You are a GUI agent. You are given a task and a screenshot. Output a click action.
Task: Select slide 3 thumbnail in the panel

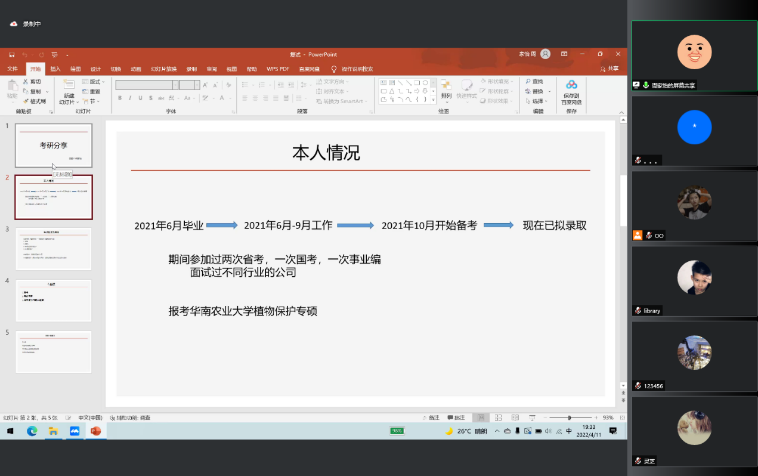[x=54, y=249]
